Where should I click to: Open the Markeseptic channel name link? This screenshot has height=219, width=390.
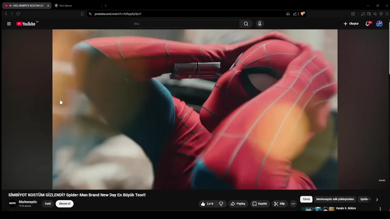[x=28, y=202]
